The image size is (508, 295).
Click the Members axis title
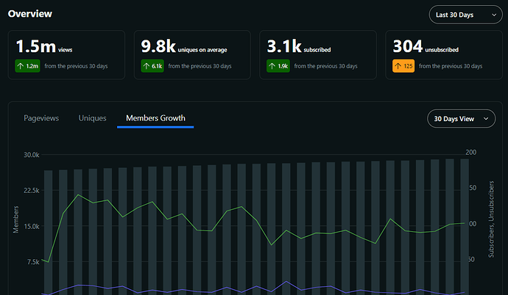(15, 219)
